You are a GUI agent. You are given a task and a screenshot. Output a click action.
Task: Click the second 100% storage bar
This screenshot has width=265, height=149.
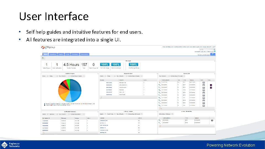coord(116,65)
